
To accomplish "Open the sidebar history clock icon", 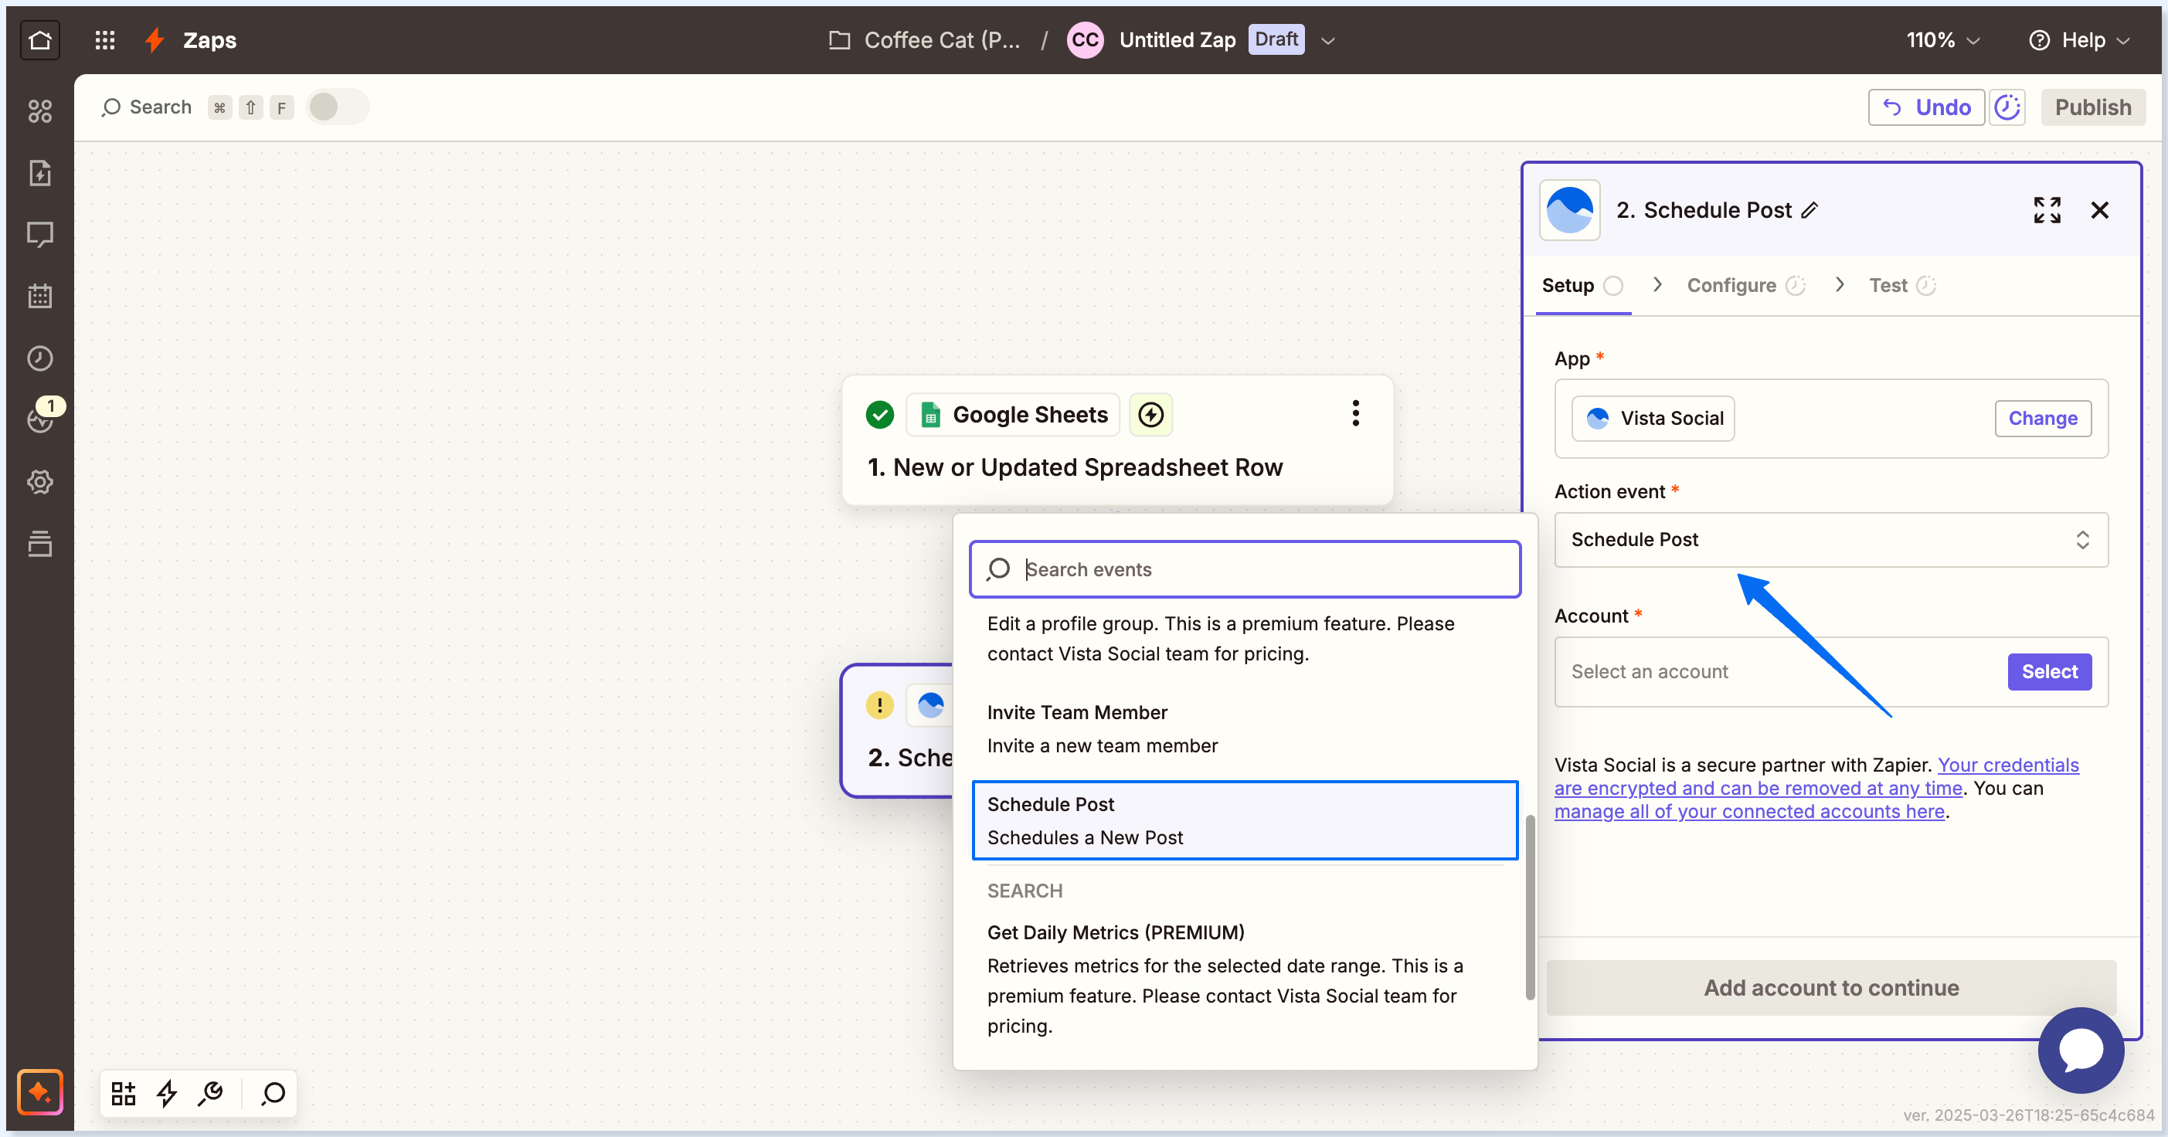I will (x=39, y=358).
